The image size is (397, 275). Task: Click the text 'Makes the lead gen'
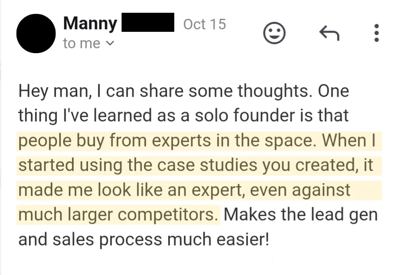click(300, 215)
